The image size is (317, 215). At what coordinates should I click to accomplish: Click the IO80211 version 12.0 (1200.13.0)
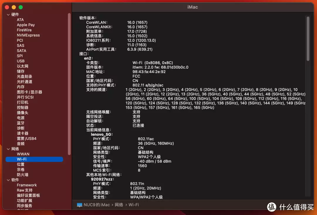click(x=141, y=40)
